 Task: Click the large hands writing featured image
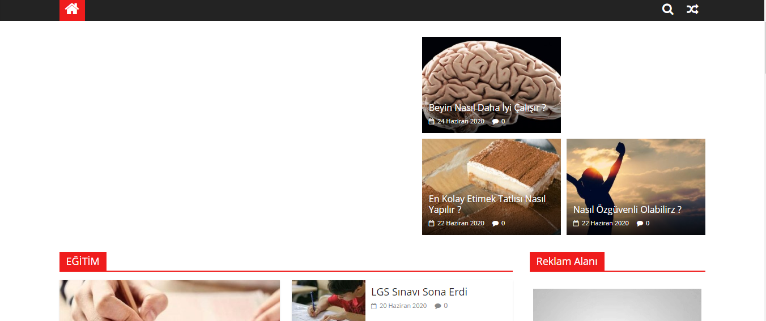click(x=169, y=301)
